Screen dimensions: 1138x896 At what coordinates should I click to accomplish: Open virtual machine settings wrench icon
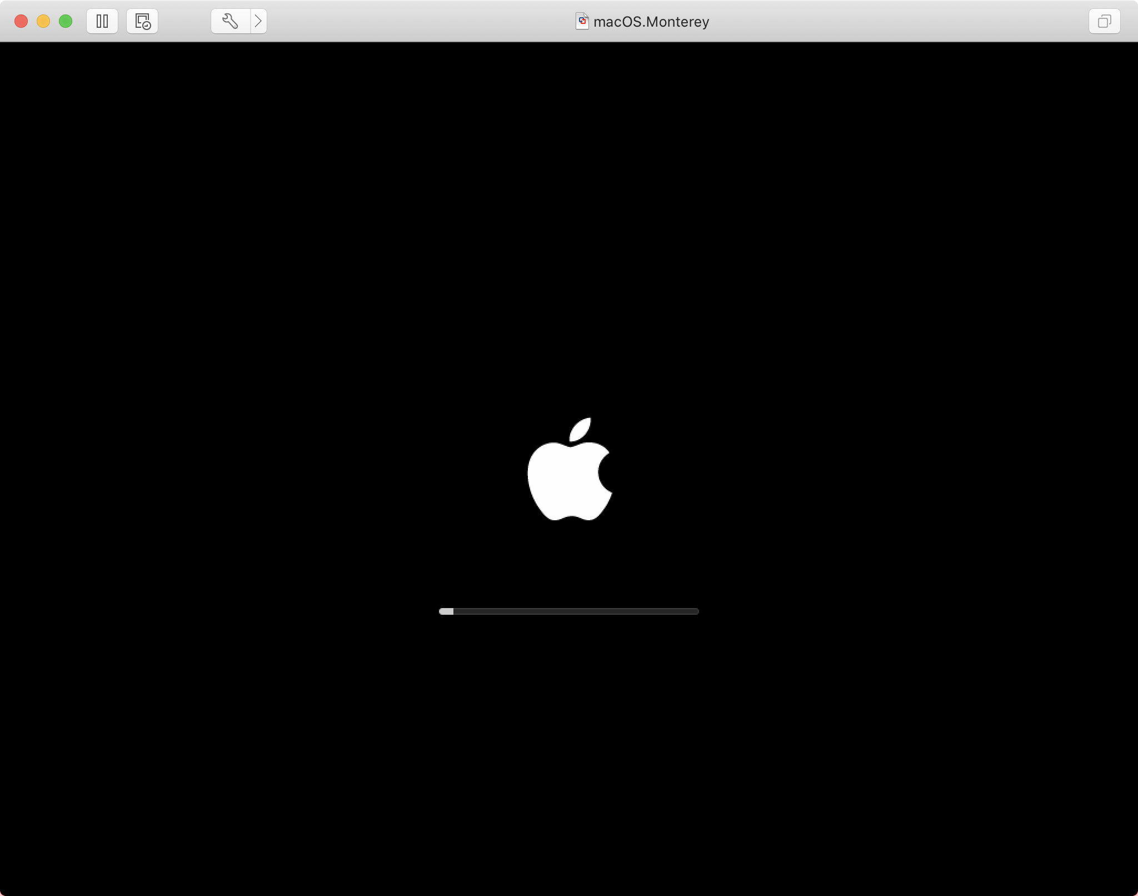(x=231, y=21)
